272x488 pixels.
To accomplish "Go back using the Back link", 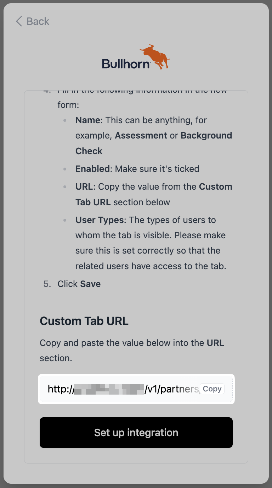I will click(x=38, y=21).
